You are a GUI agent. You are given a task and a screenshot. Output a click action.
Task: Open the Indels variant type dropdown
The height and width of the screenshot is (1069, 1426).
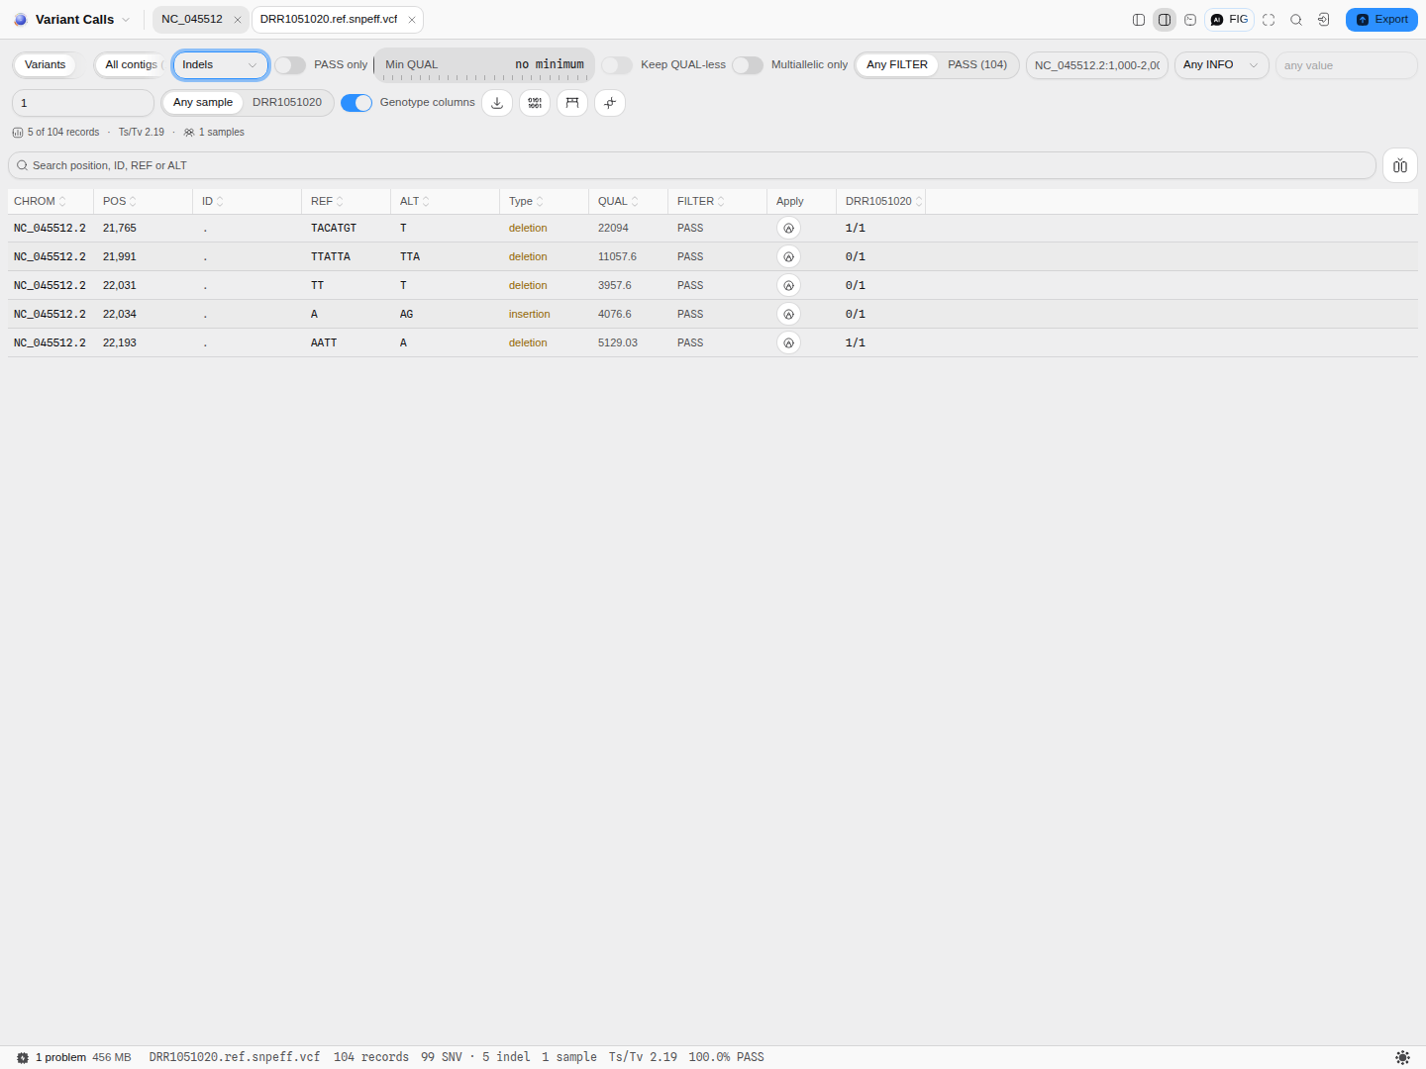(x=221, y=65)
